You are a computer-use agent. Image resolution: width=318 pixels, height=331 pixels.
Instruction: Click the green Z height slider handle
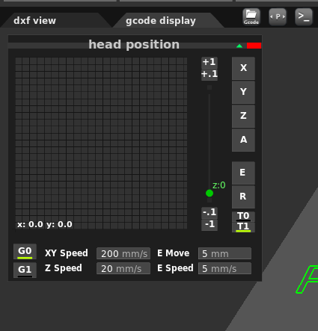tap(210, 193)
